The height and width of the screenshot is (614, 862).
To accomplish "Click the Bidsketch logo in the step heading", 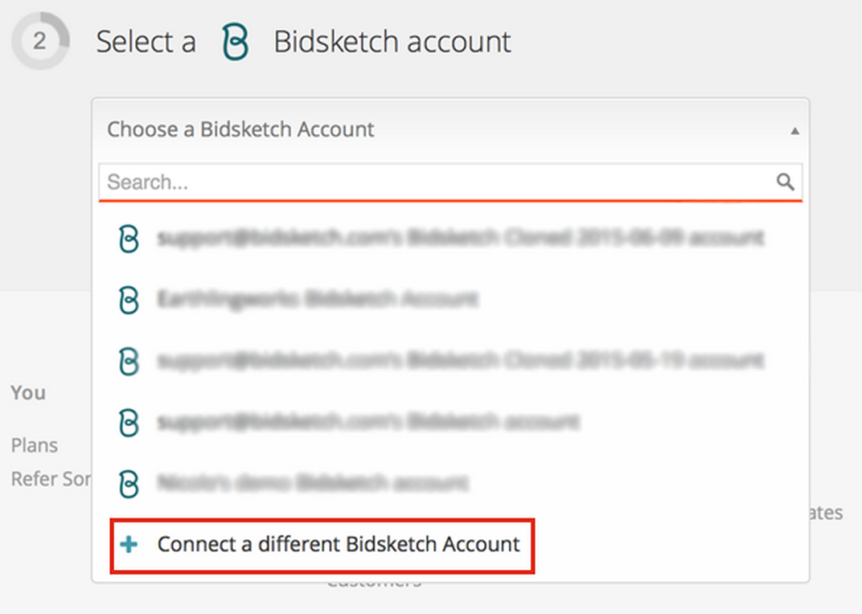I will [236, 42].
